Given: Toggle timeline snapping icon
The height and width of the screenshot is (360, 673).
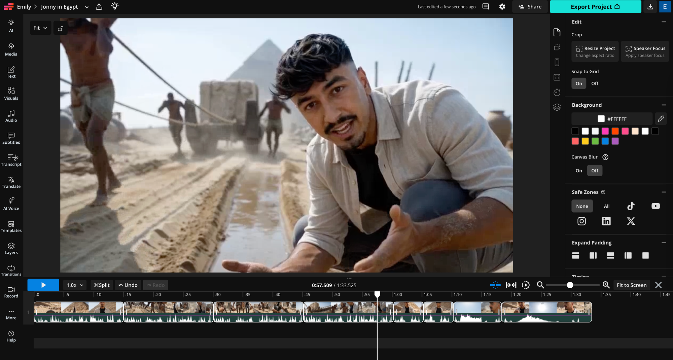Looking at the screenshot, I should [495, 285].
